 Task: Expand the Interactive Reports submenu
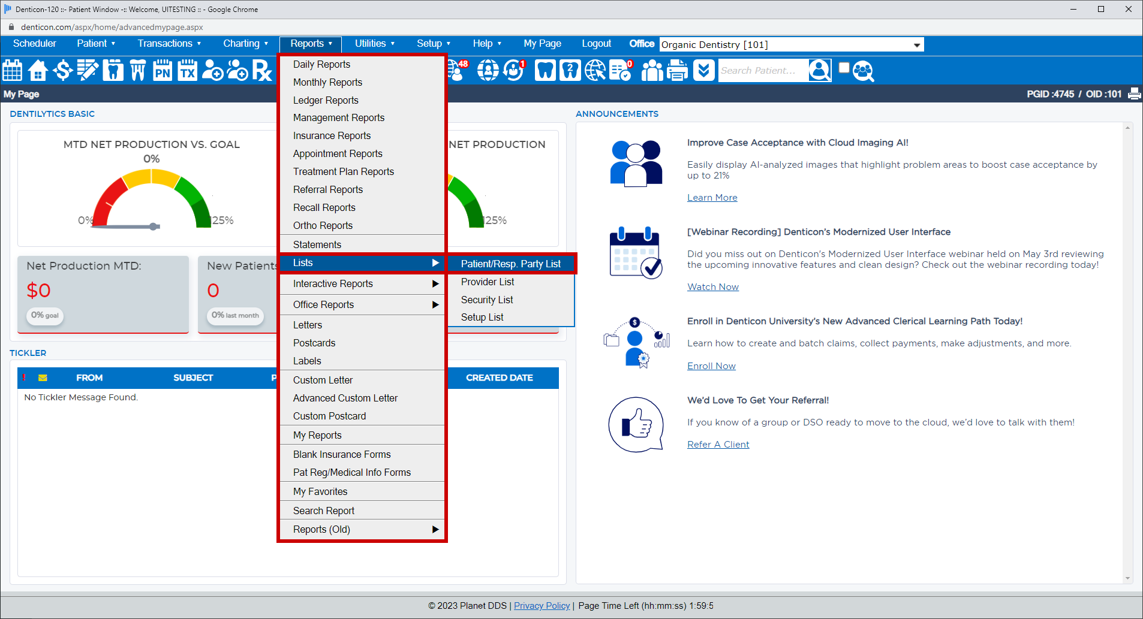[362, 283]
